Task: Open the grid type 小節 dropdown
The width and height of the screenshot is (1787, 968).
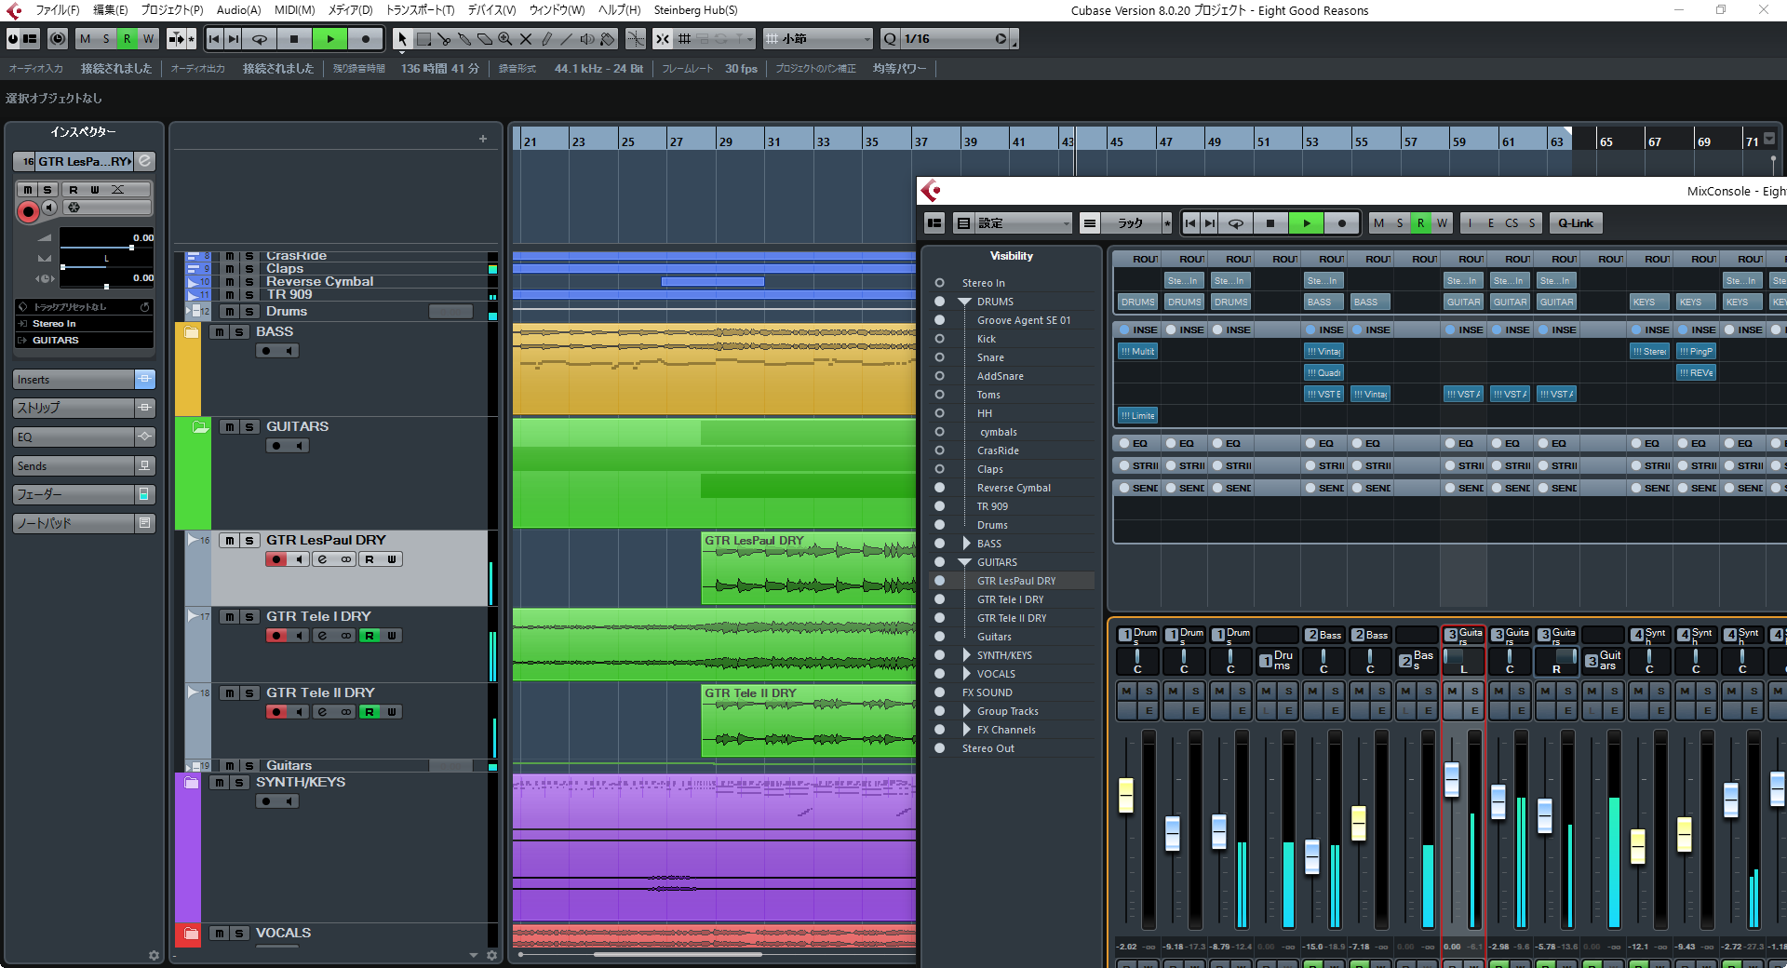Action: pyautogui.click(x=818, y=39)
